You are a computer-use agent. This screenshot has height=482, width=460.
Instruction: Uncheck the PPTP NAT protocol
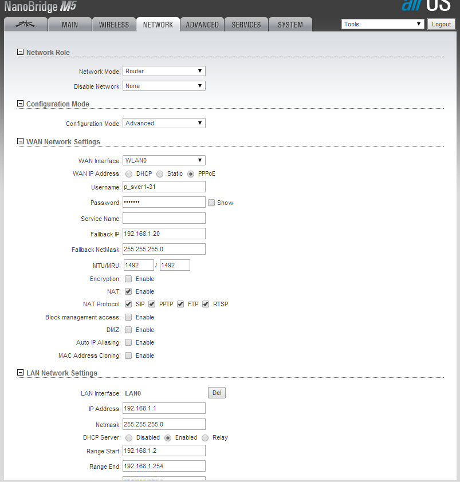152,304
